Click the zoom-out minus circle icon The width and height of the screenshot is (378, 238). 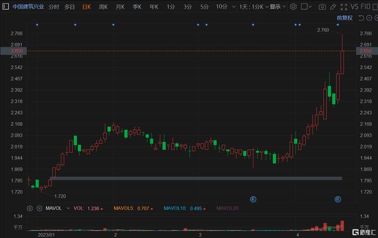(x=369, y=18)
